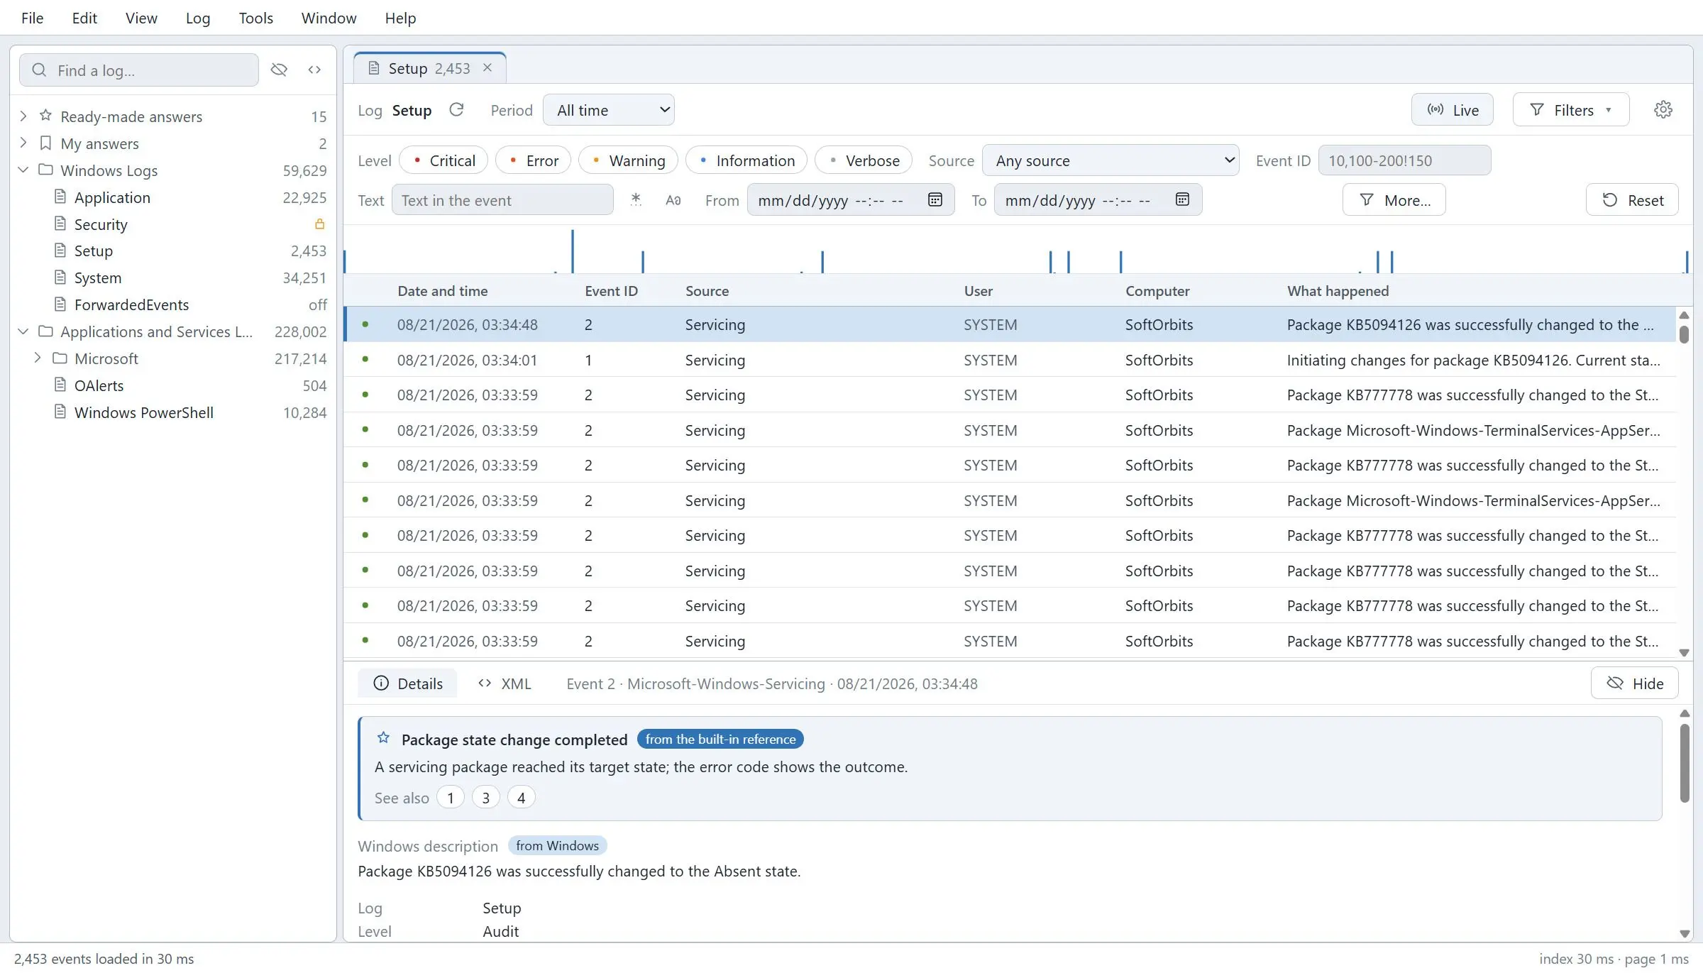Open calendar picker for To date

click(1182, 200)
